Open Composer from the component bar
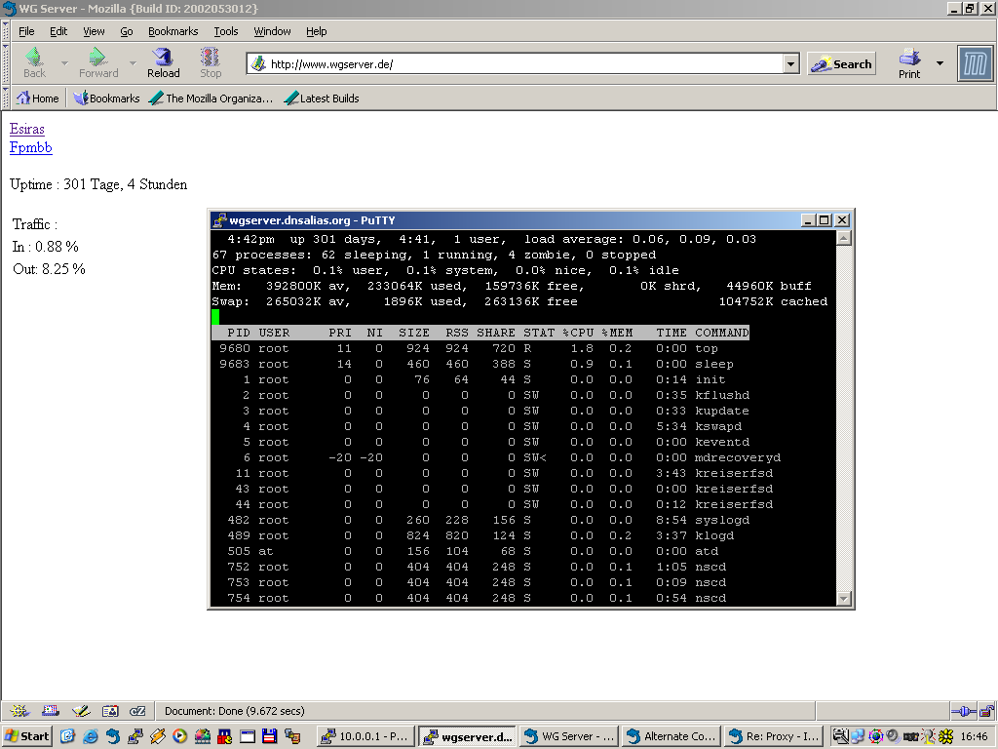The image size is (998, 749). [x=80, y=711]
